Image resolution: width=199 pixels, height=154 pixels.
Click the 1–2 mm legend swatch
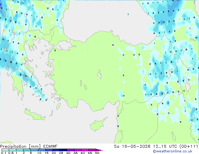[20, 150]
